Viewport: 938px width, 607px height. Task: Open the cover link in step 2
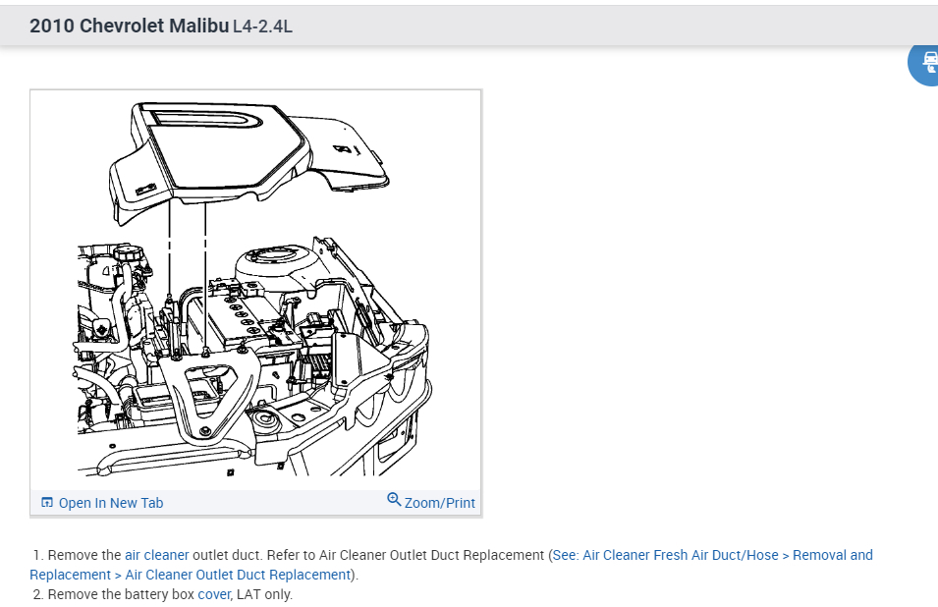[214, 594]
